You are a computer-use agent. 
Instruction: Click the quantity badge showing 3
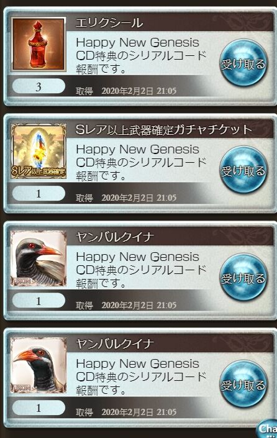click(x=39, y=86)
